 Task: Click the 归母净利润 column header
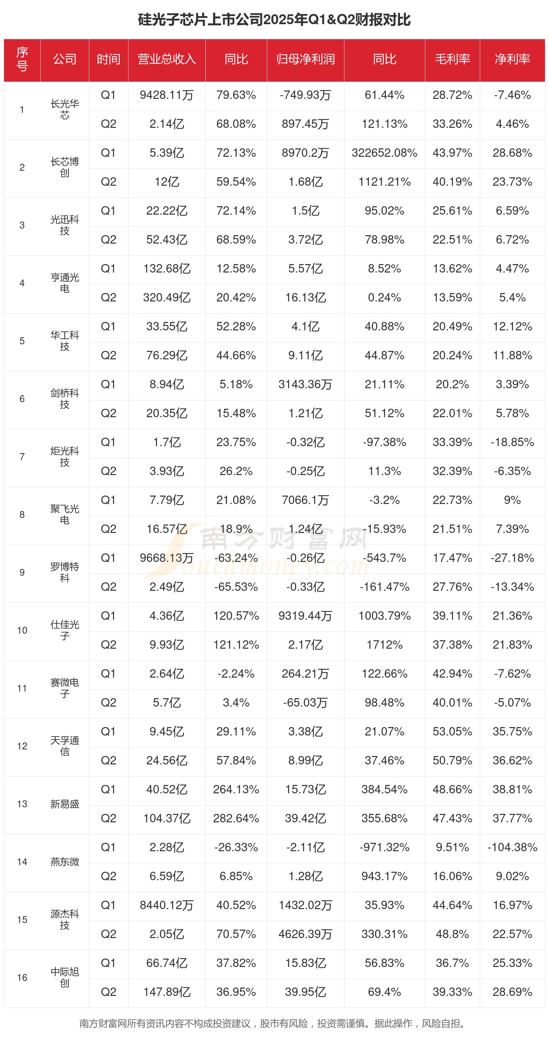point(305,60)
